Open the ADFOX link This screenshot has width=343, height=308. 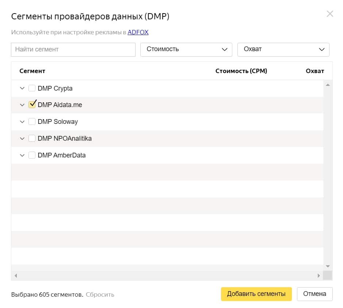pos(138,32)
